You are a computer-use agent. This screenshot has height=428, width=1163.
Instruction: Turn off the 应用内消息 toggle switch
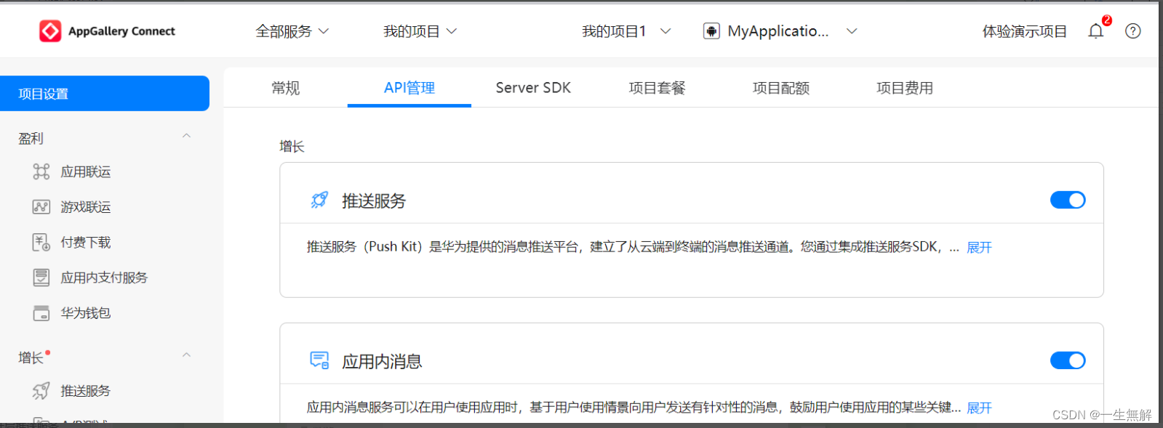(x=1068, y=360)
